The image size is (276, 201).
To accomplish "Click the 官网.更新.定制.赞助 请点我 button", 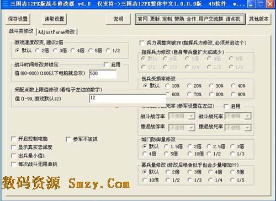I will tap(190, 19).
